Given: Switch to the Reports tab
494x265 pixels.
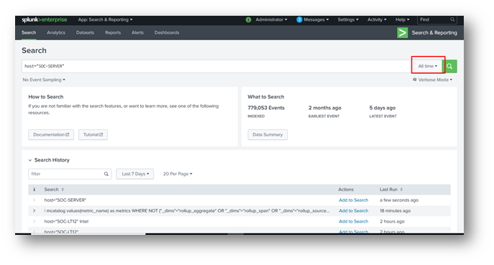Looking at the screenshot, I should pyautogui.click(x=113, y=33).
